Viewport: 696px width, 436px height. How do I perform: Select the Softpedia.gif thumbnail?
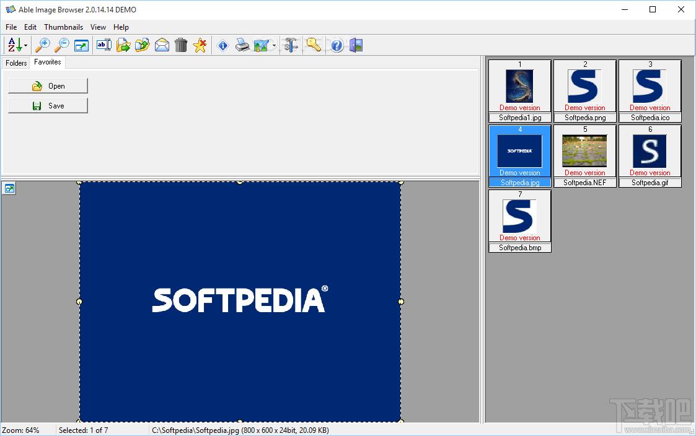[x=650, y=155]
